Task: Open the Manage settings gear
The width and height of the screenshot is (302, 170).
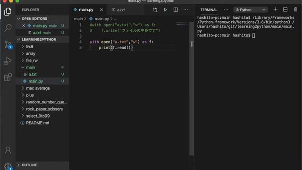Action: (x=8, y=166)
